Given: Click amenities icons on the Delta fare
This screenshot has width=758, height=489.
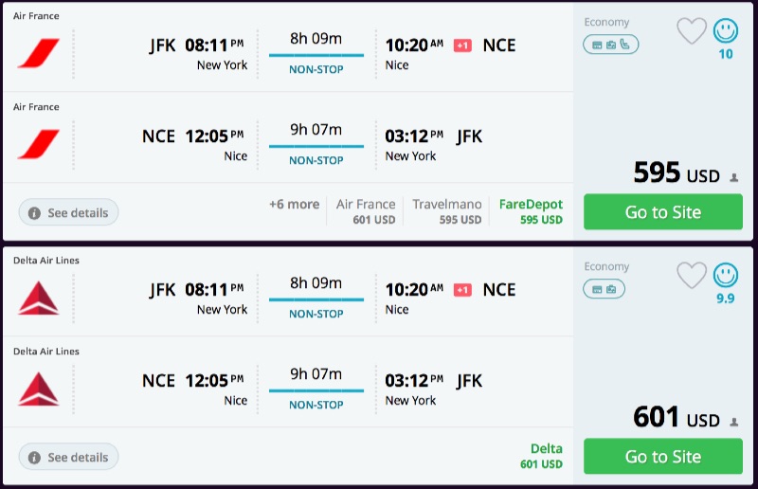Looking at the screenshot, I should click(603, 288).
